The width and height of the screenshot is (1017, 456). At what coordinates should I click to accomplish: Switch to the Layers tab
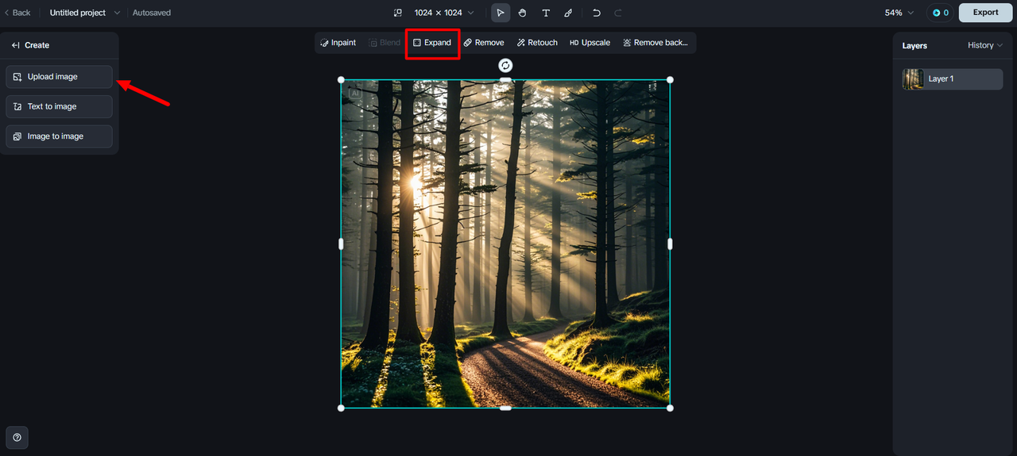(x=915, y=45)
